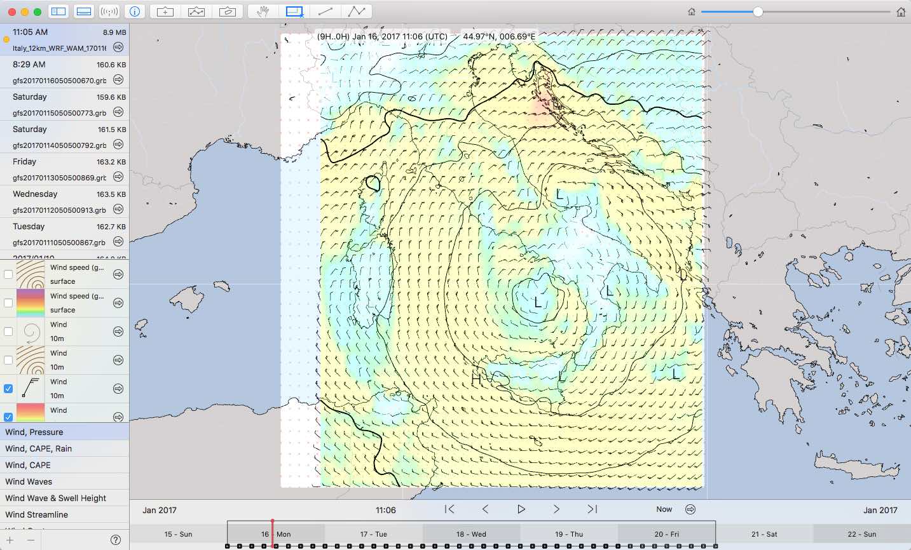Screen dimensions: 911x550
Task: Click arrow icon for gfs20170111050500867.grb
Action: (118, 242)
